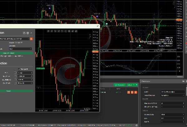Click the Margin level entry in status bar
This screenshot has width=187, height=127.
click(x=86, y=125)
